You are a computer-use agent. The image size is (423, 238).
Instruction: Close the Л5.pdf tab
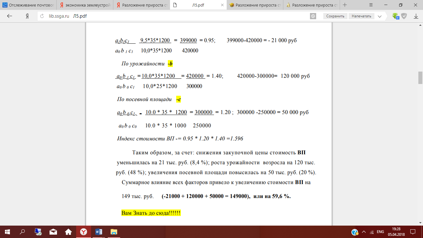222,5
